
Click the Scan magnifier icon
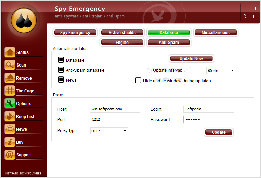(x=10, y=65)
